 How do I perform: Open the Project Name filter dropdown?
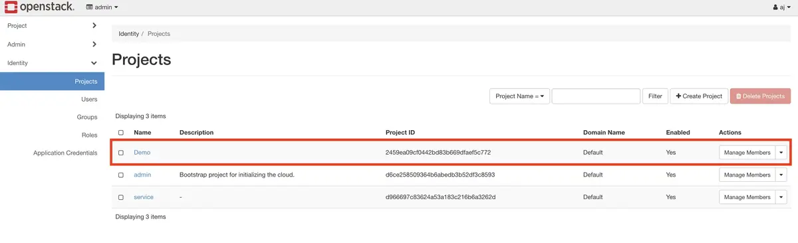coord(519,96)
